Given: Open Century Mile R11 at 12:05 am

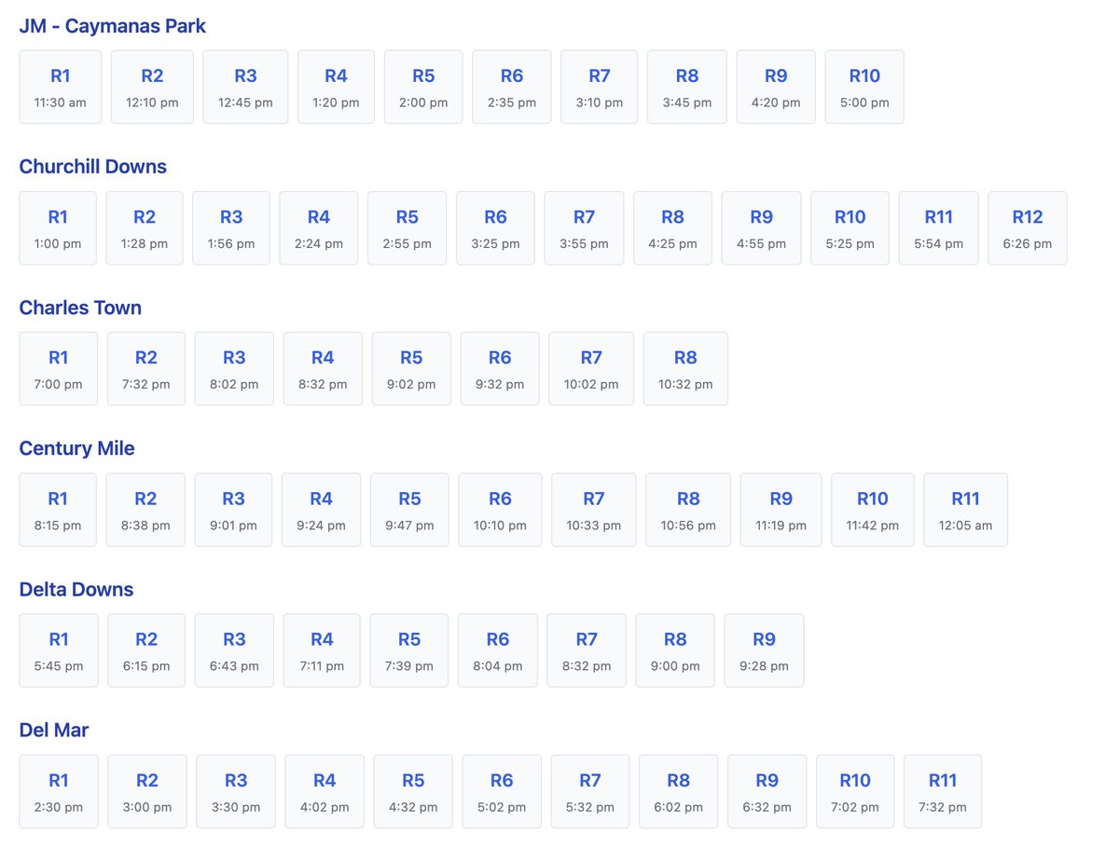Looking at the screenshot, I should (966, 510).
